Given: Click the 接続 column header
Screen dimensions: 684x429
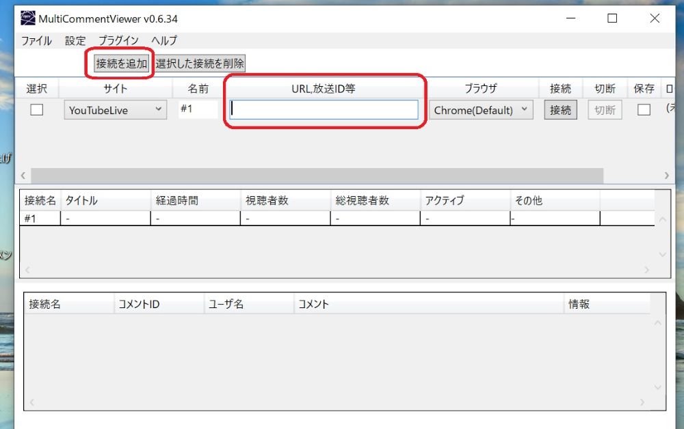Looking at the screenshot, I should (561, 89).
